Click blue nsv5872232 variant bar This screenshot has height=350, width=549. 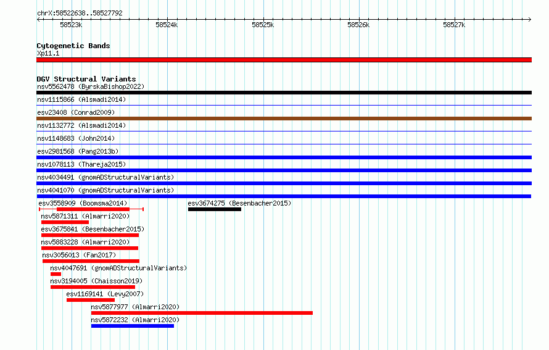(133, 326)
